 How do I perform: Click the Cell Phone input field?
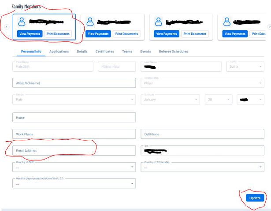pos(202,134)
